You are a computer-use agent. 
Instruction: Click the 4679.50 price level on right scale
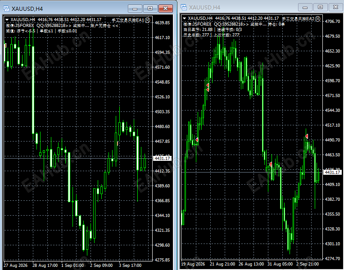coord(332,36)
